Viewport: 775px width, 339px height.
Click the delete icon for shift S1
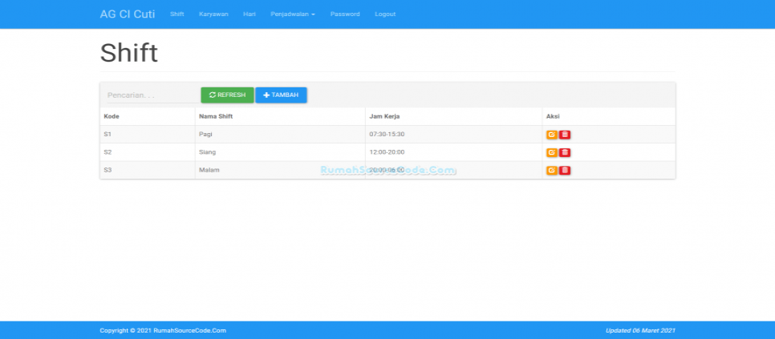click(565, 135)
